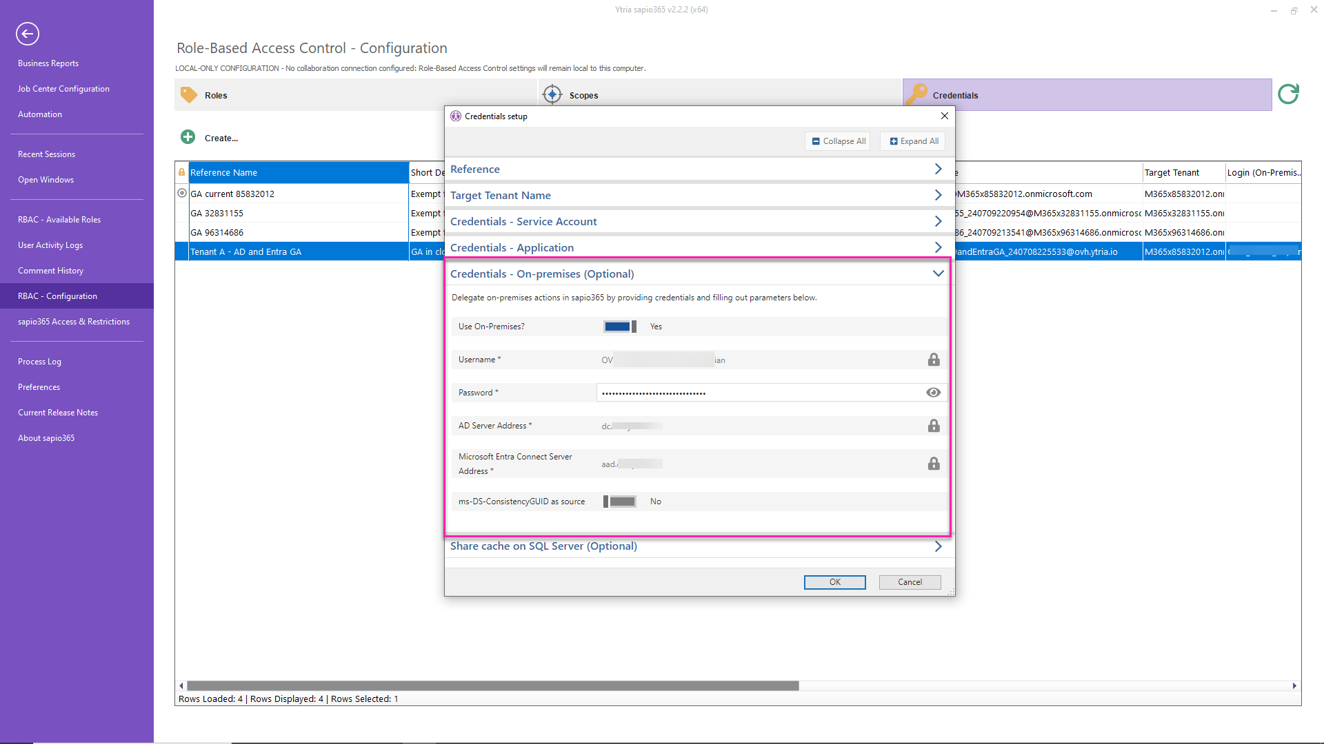This screenshot has height=744, width=1324.
Task: Click OK to confirm credentials setup
Action: point(834,581)
